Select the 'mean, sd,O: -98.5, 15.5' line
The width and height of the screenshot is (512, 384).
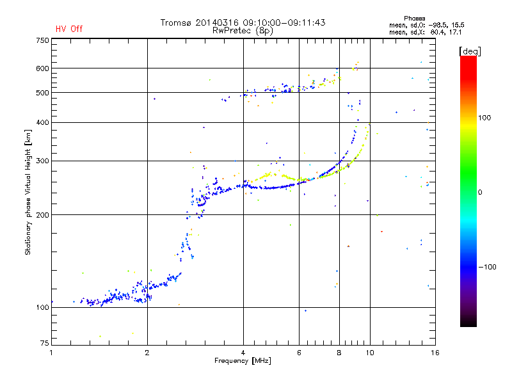426,25
